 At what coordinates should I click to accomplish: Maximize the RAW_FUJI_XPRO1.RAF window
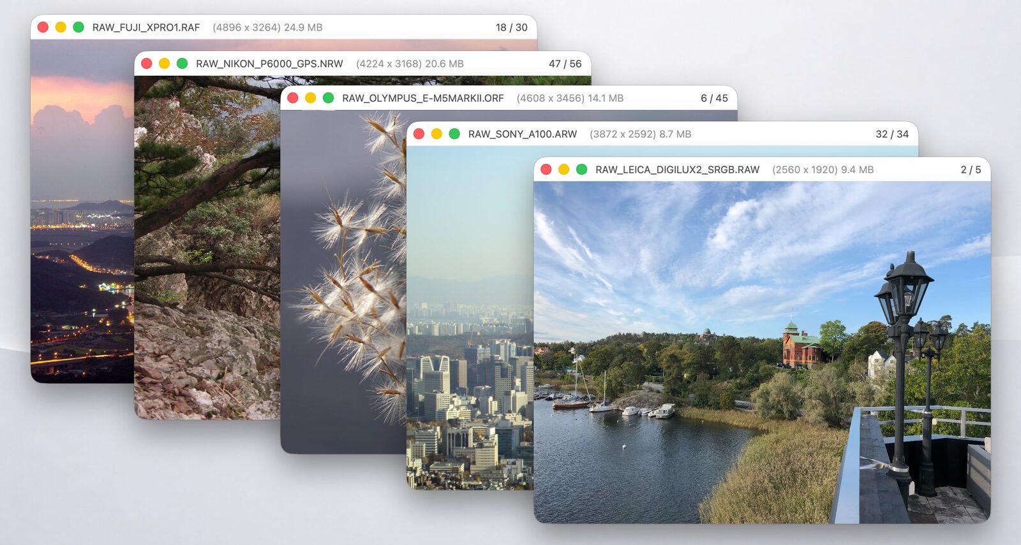click(78, 27)
